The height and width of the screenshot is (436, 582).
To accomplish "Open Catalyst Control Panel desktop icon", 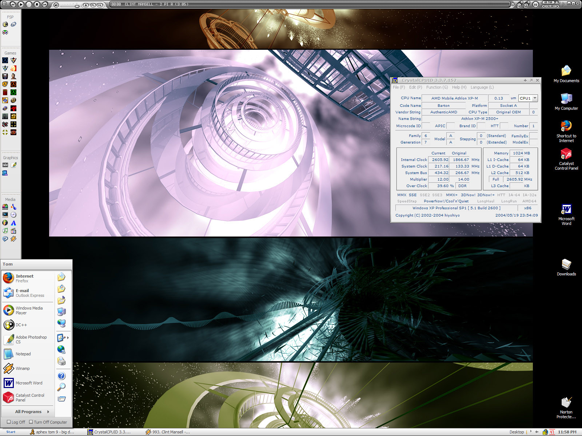I will (x=566, y=159).
